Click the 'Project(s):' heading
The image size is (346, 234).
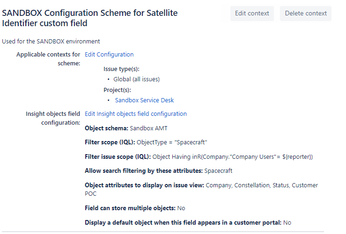(x=117, y=90)
